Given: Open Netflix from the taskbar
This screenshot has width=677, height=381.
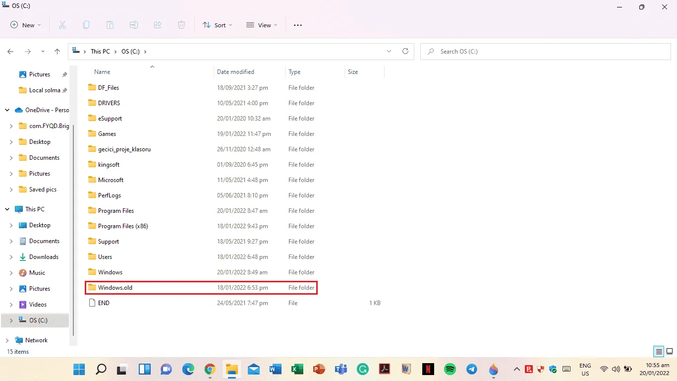Looking at the screenshot, I should click(428, 369).
